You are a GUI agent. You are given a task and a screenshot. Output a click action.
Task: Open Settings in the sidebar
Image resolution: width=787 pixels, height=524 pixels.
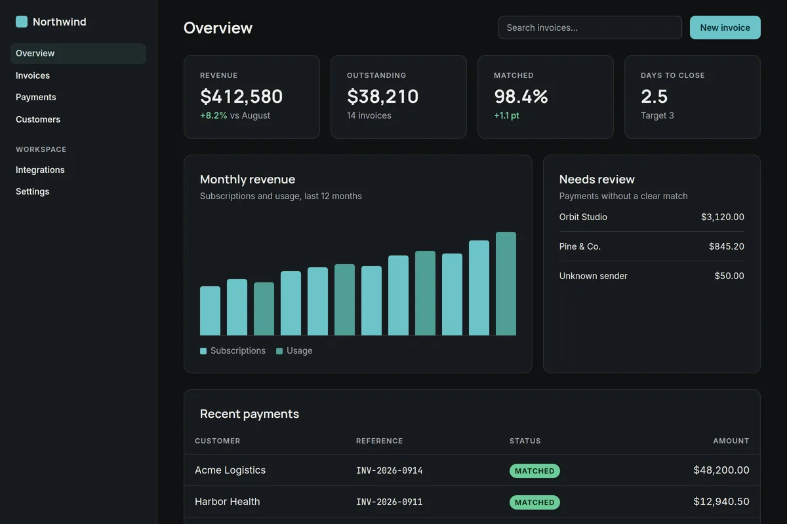(78, 191)
